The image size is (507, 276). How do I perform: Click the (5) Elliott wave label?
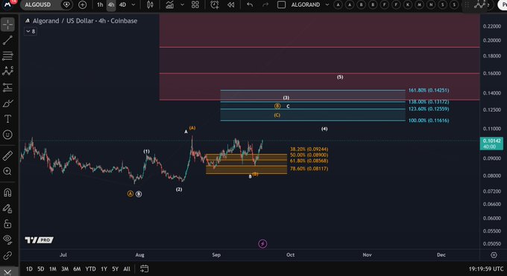click(x=340, y=77)
